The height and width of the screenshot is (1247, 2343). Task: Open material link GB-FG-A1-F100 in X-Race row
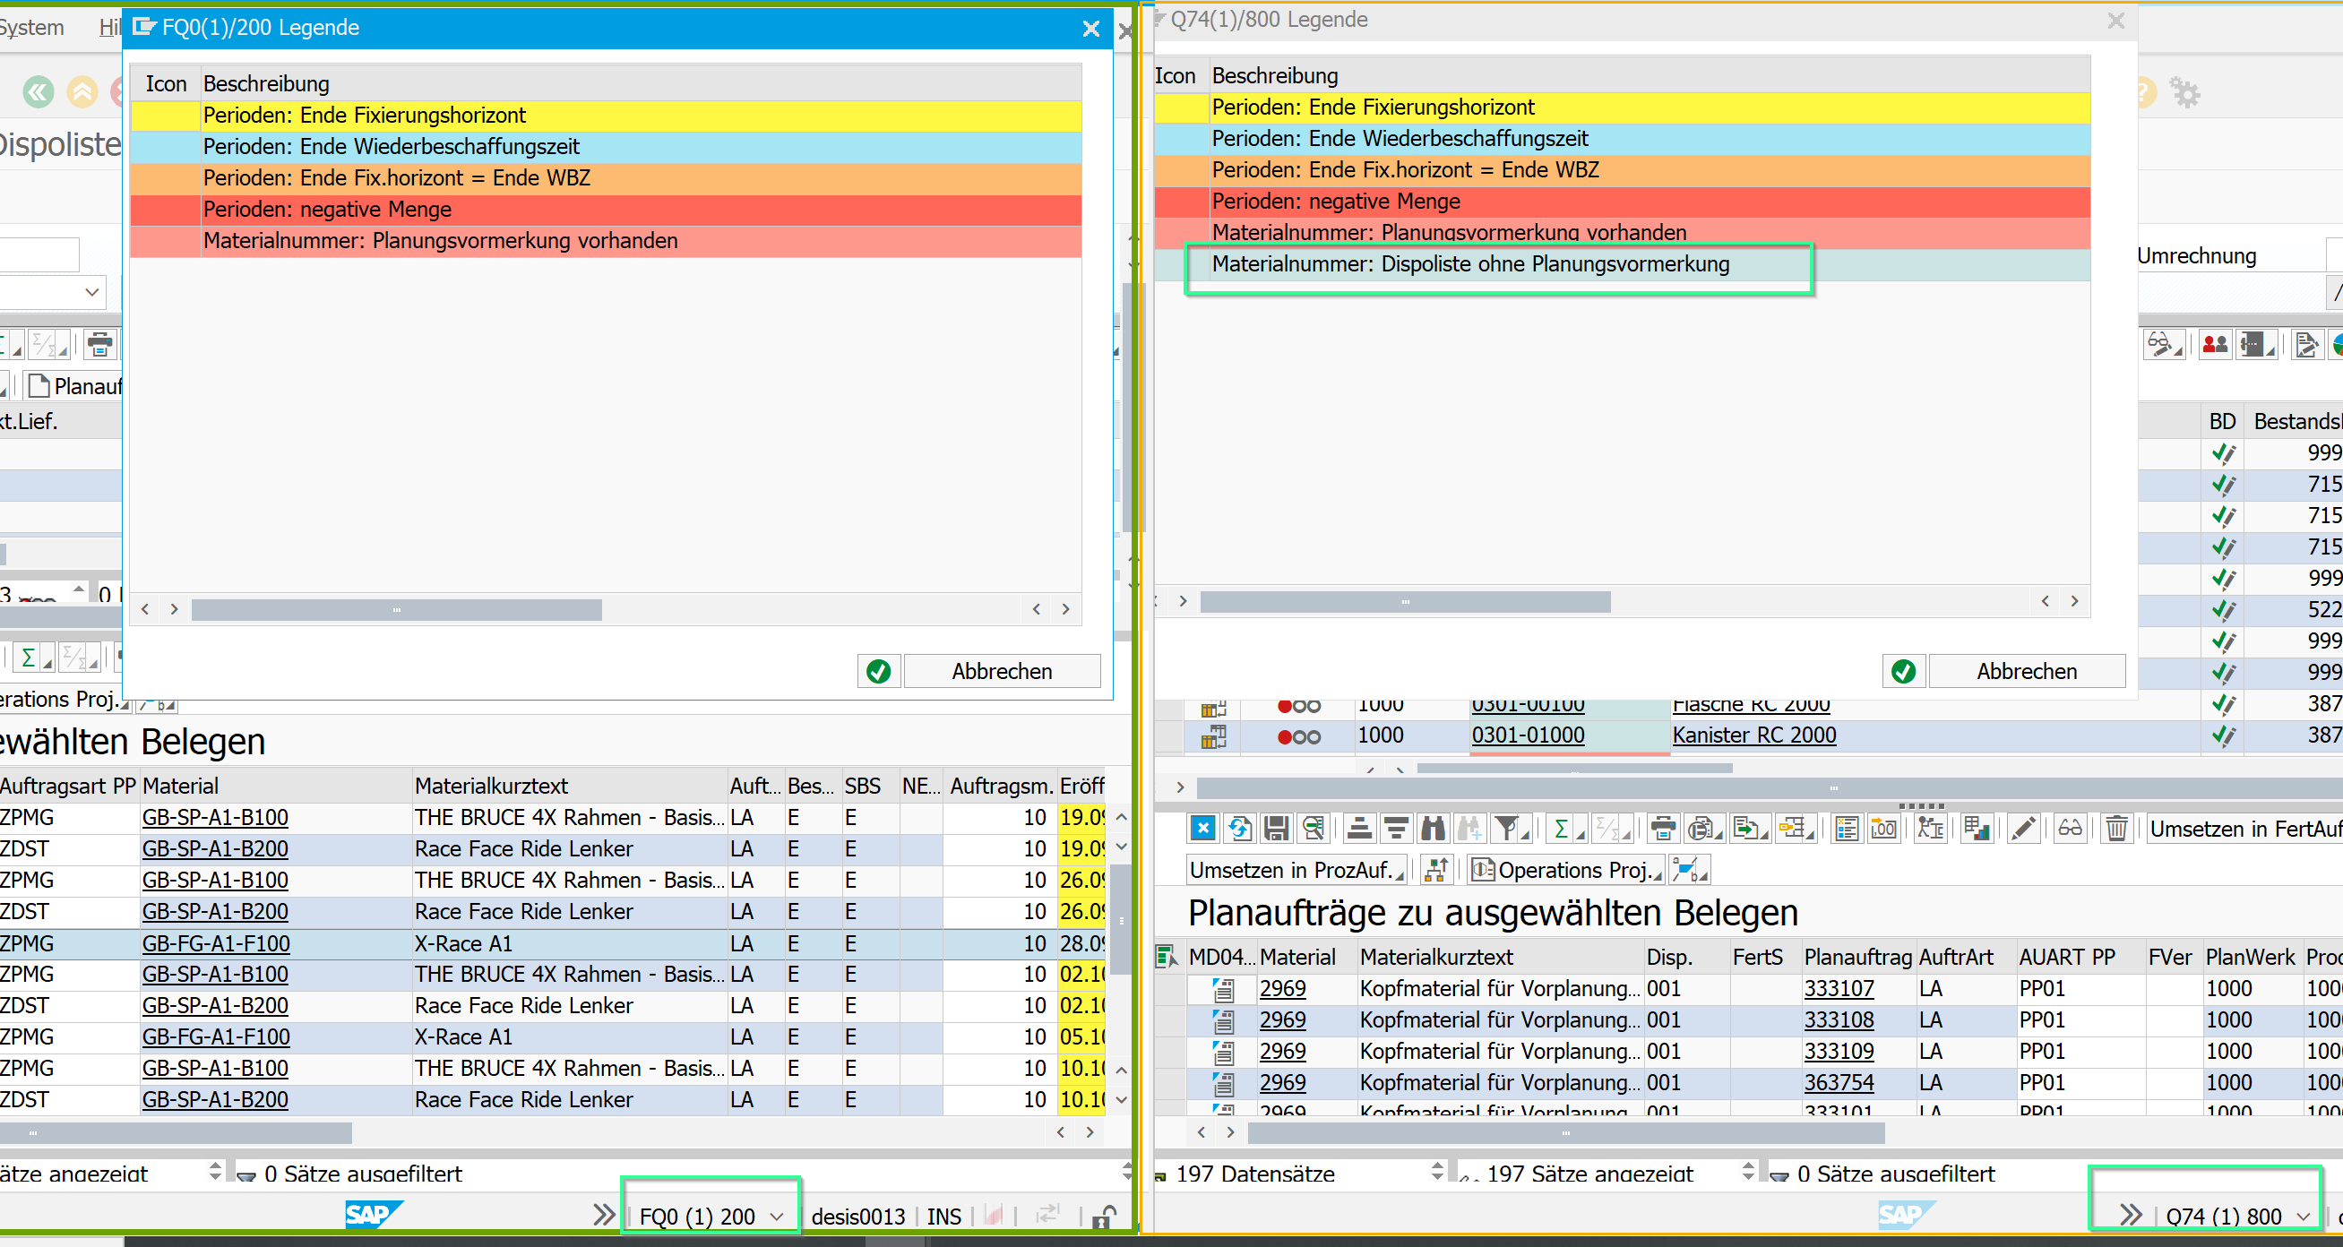(216, 943)
